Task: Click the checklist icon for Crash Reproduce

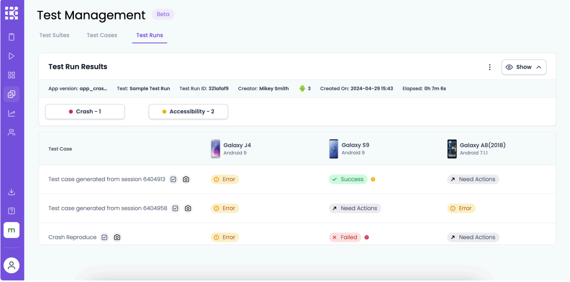Action: coord(105,237)
